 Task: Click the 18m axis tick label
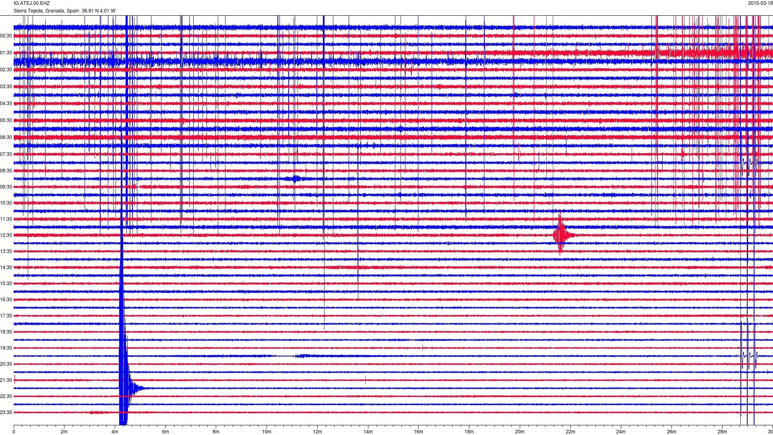click(469, 432)
